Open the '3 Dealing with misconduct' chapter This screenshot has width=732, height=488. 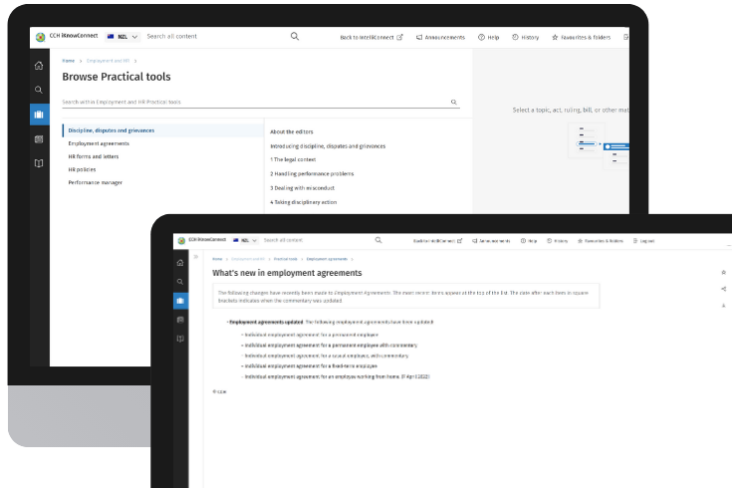(304, 187)
